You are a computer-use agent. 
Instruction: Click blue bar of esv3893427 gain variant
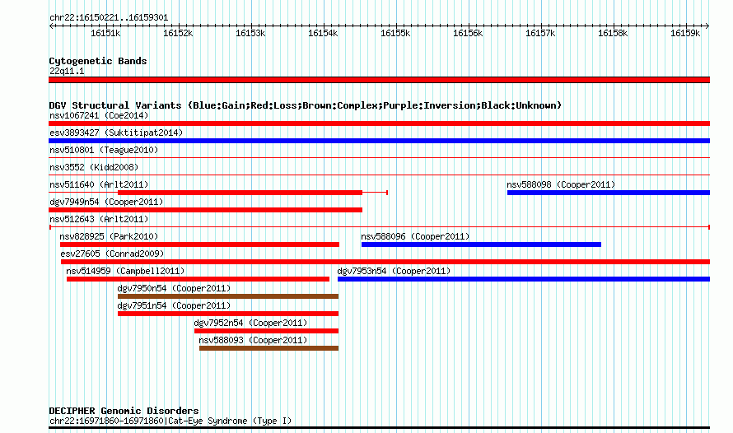coord(379,141)
